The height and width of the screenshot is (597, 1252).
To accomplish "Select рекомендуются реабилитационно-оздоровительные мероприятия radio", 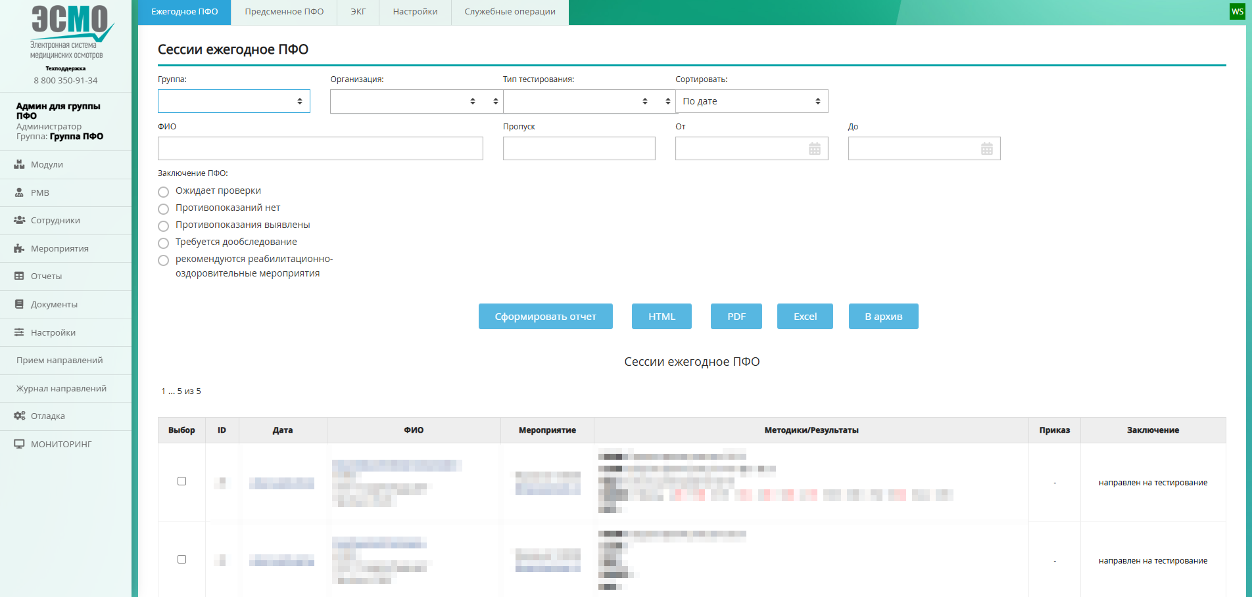I will (164, 260).
